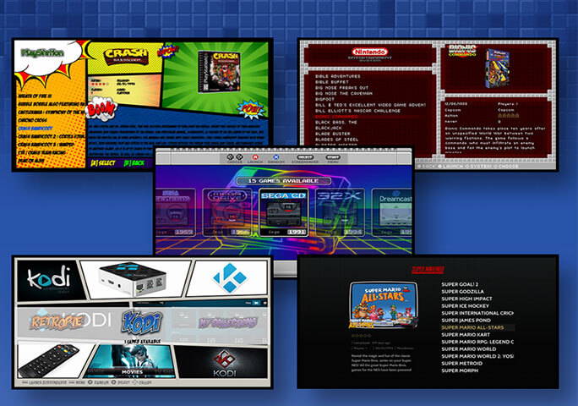Click the Choose d-pad icon in Sega toolbar
Image resolution: width=578 pixels, height=406 pixels.
point(235,159)
